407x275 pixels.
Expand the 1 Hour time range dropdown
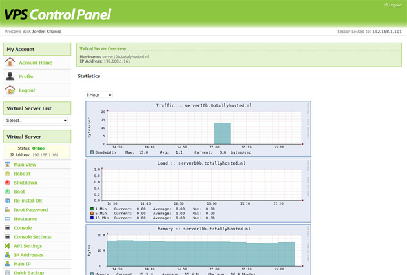click(x=99, y=95)
